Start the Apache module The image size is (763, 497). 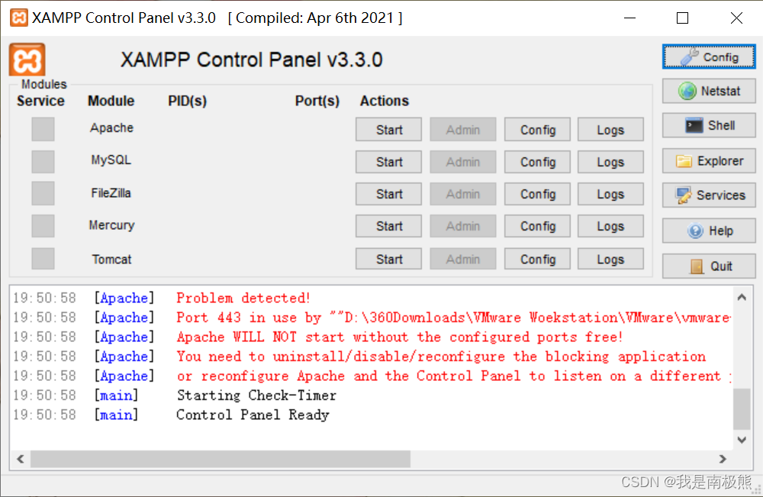click(x=389, y=130)
